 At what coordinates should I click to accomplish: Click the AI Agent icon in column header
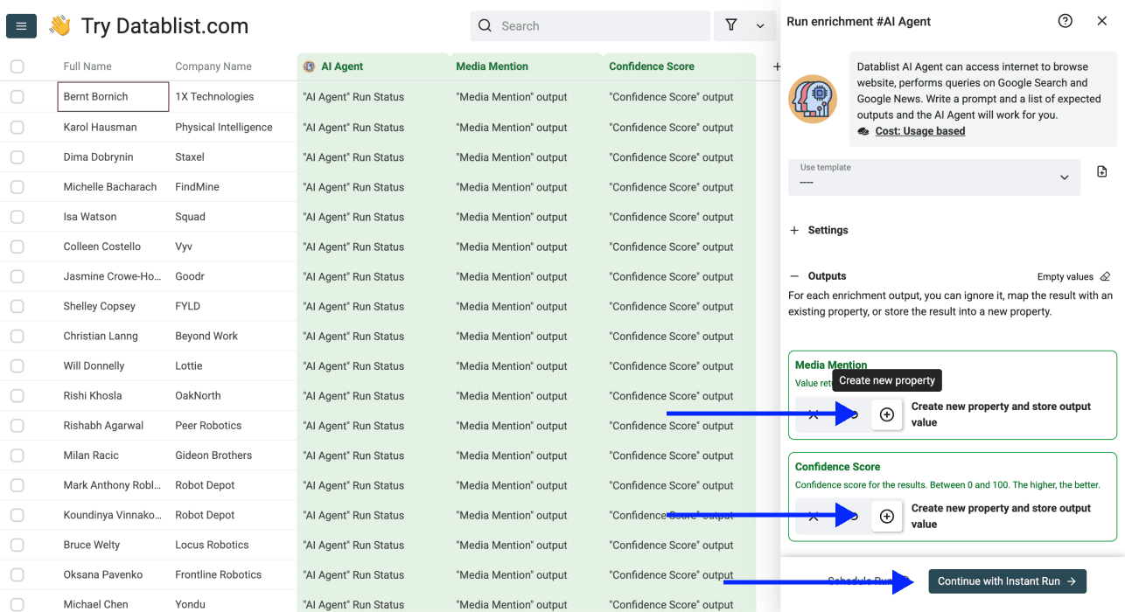(x=309, y=66)
